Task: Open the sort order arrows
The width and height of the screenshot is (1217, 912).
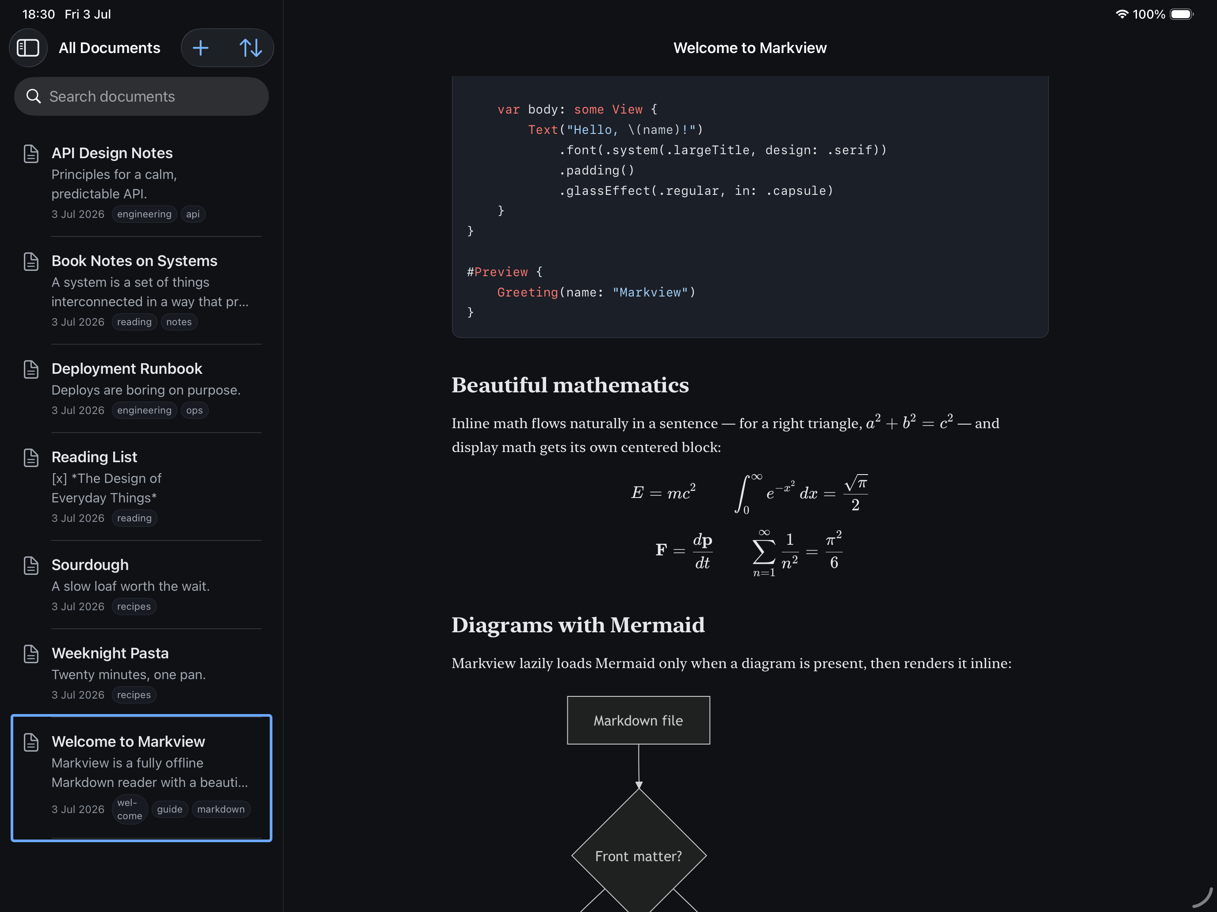Action: (251, 48)
